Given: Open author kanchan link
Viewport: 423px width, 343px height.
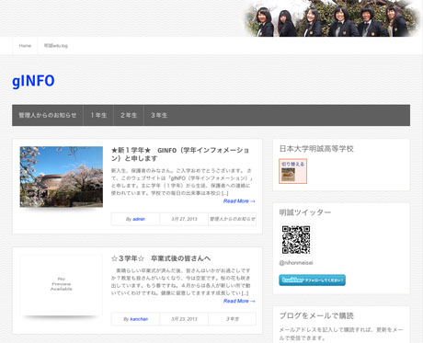Looking at the screenshot, I should click(139, 319).
